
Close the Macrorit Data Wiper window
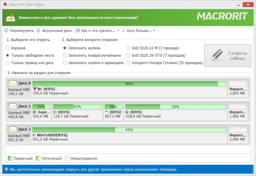click(x=248, y=4)
